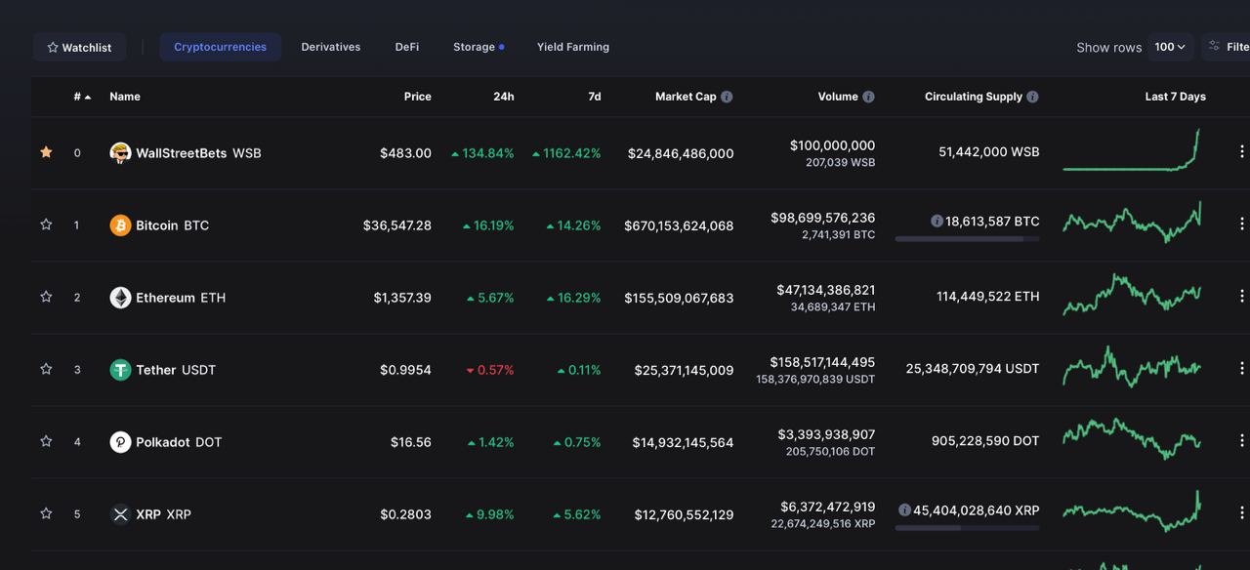Viewport: 1250px width, 570px height.
Task: Click info icon beside XRP circulating supply
Action: coord(904,509)
